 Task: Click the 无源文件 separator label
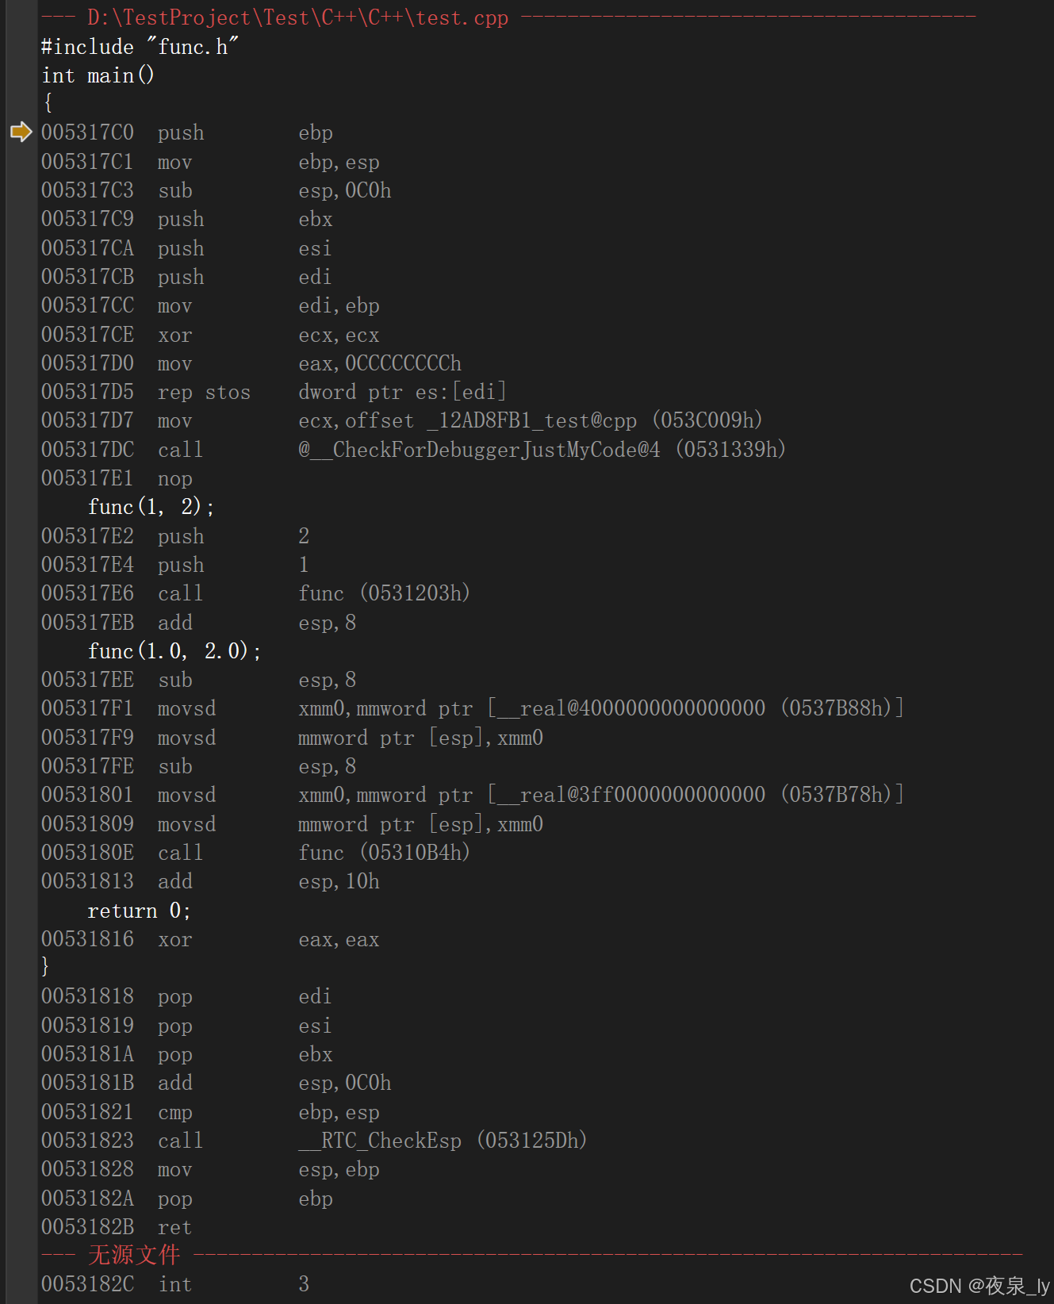pos(134,1255)
